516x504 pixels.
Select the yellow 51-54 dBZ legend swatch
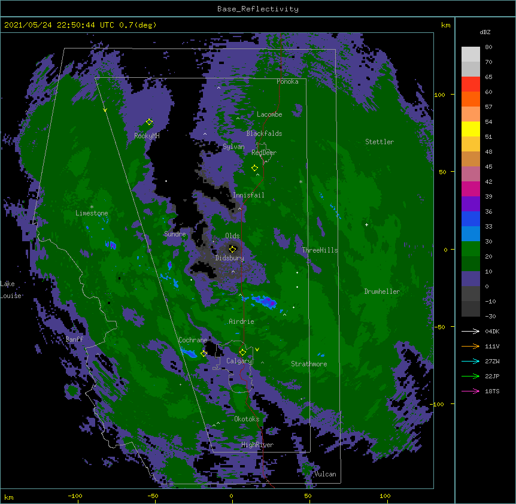[471, 129]
